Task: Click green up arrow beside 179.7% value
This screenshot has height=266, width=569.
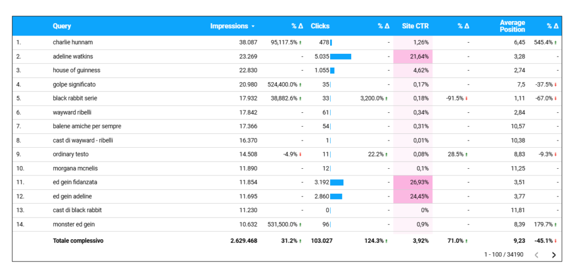Action: coord(556,224)
